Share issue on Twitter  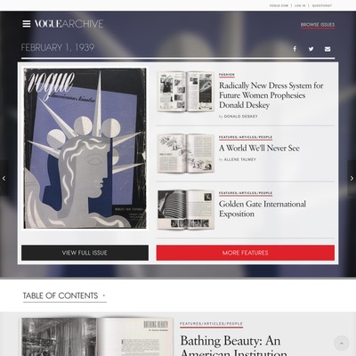click(311, 49)
